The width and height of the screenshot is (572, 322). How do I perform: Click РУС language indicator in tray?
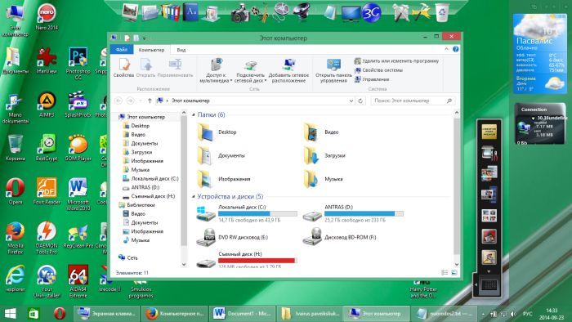[x=528, y=314]
